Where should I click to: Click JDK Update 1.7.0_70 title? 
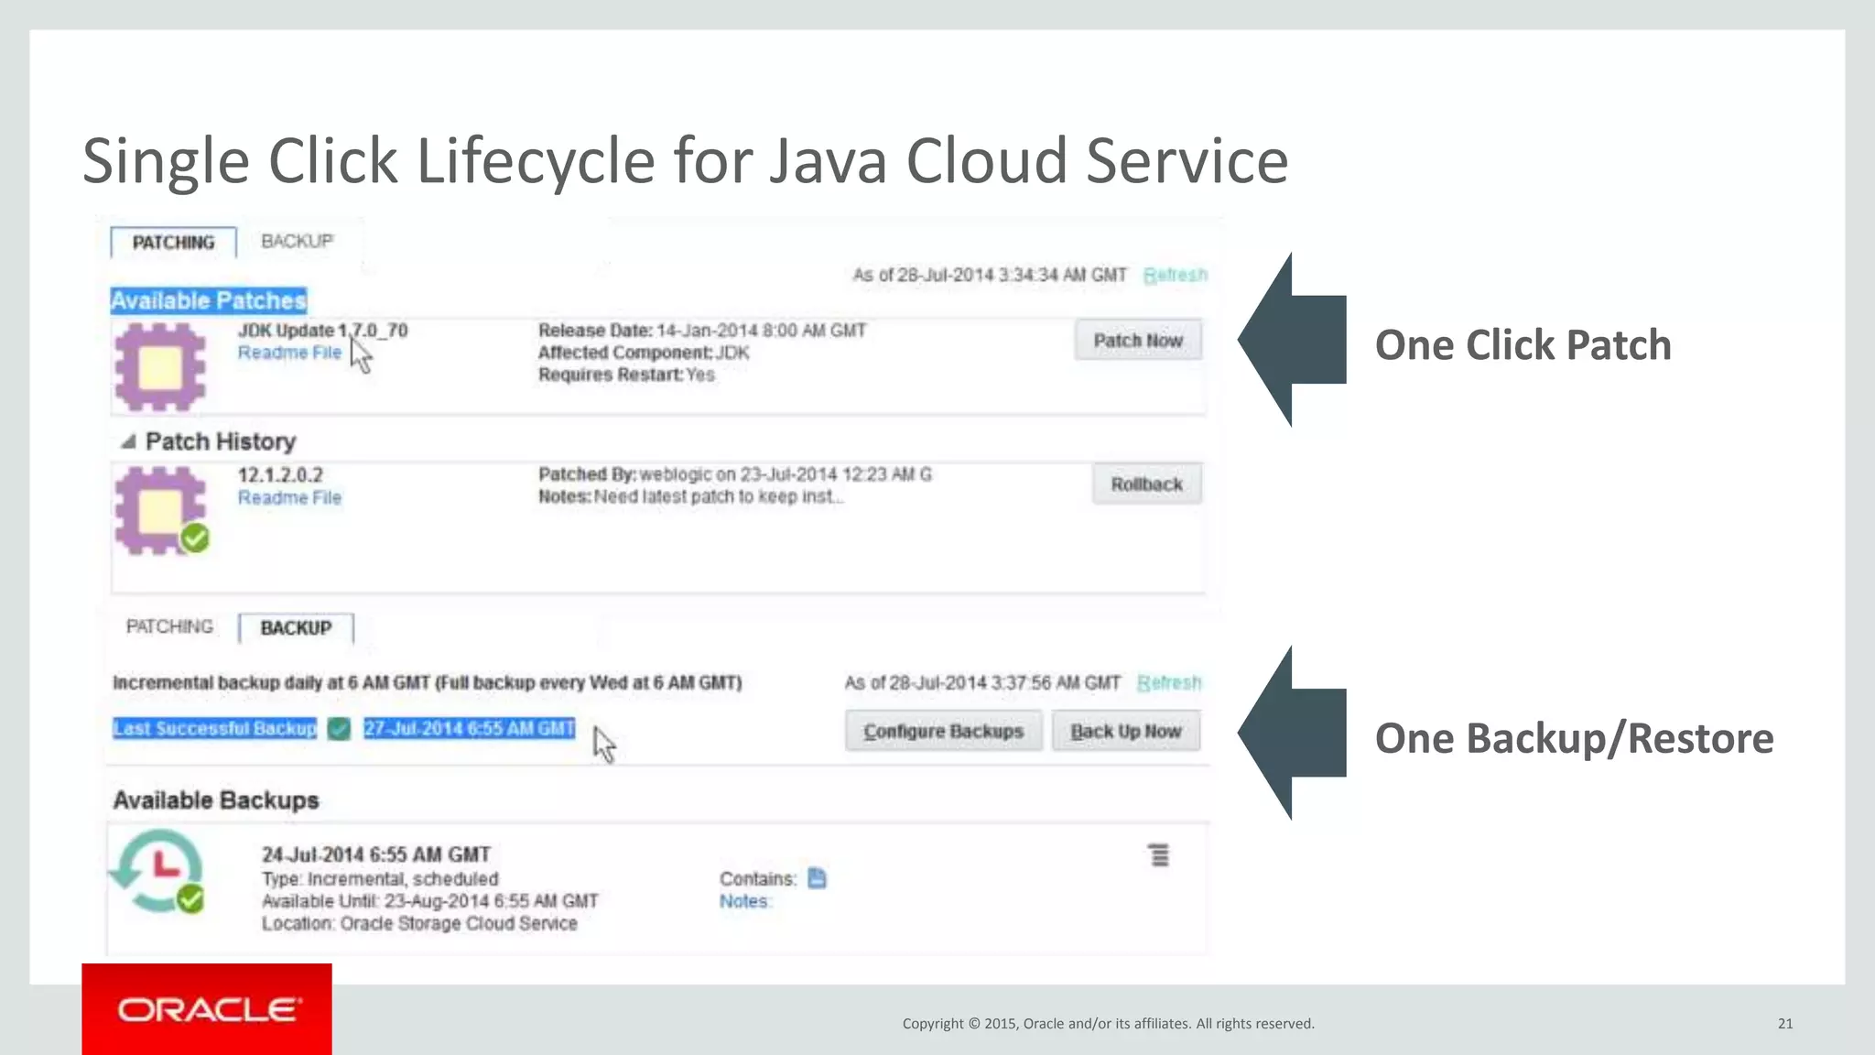[322, 331]
